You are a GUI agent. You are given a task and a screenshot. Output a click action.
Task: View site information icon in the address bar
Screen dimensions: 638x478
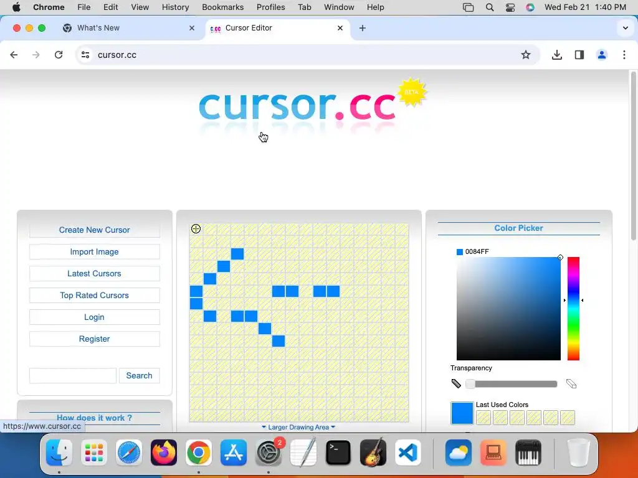coord(85,55)
